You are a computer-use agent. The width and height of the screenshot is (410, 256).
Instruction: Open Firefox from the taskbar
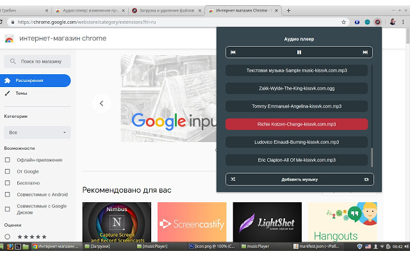point(10,246)
